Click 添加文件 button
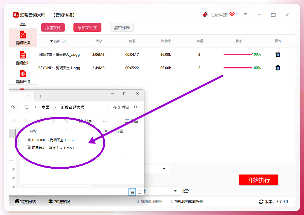 [53, 28]
